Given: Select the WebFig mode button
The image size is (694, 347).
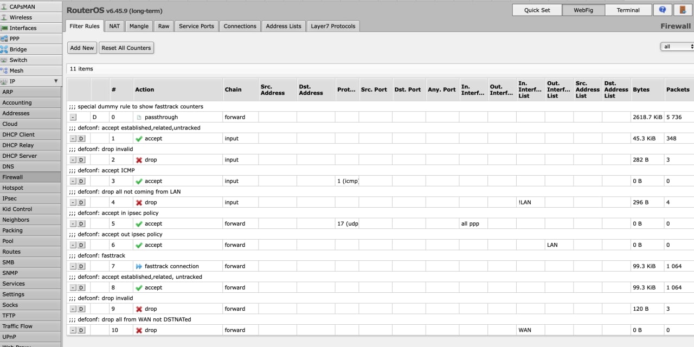Looking at the screenshot, I should coord(582,10).
